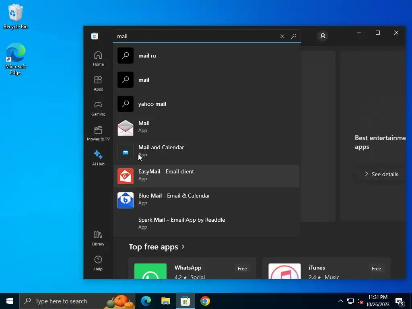Screen dimensions: 412x309
Task: Click the Free button for WhatsApp
Action: pos(242,269)
